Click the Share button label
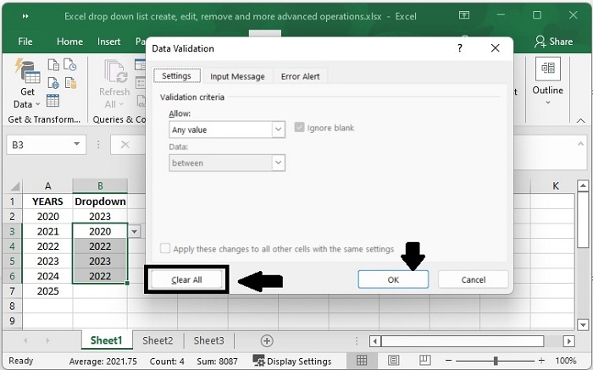 click(x=561, y=41)
